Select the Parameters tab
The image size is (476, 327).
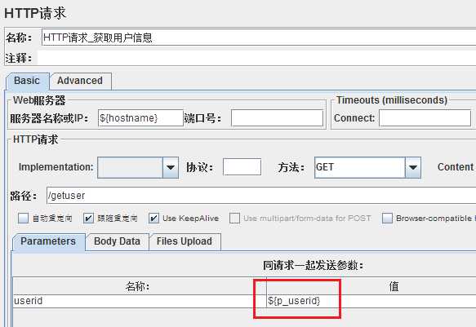[48, 241]
